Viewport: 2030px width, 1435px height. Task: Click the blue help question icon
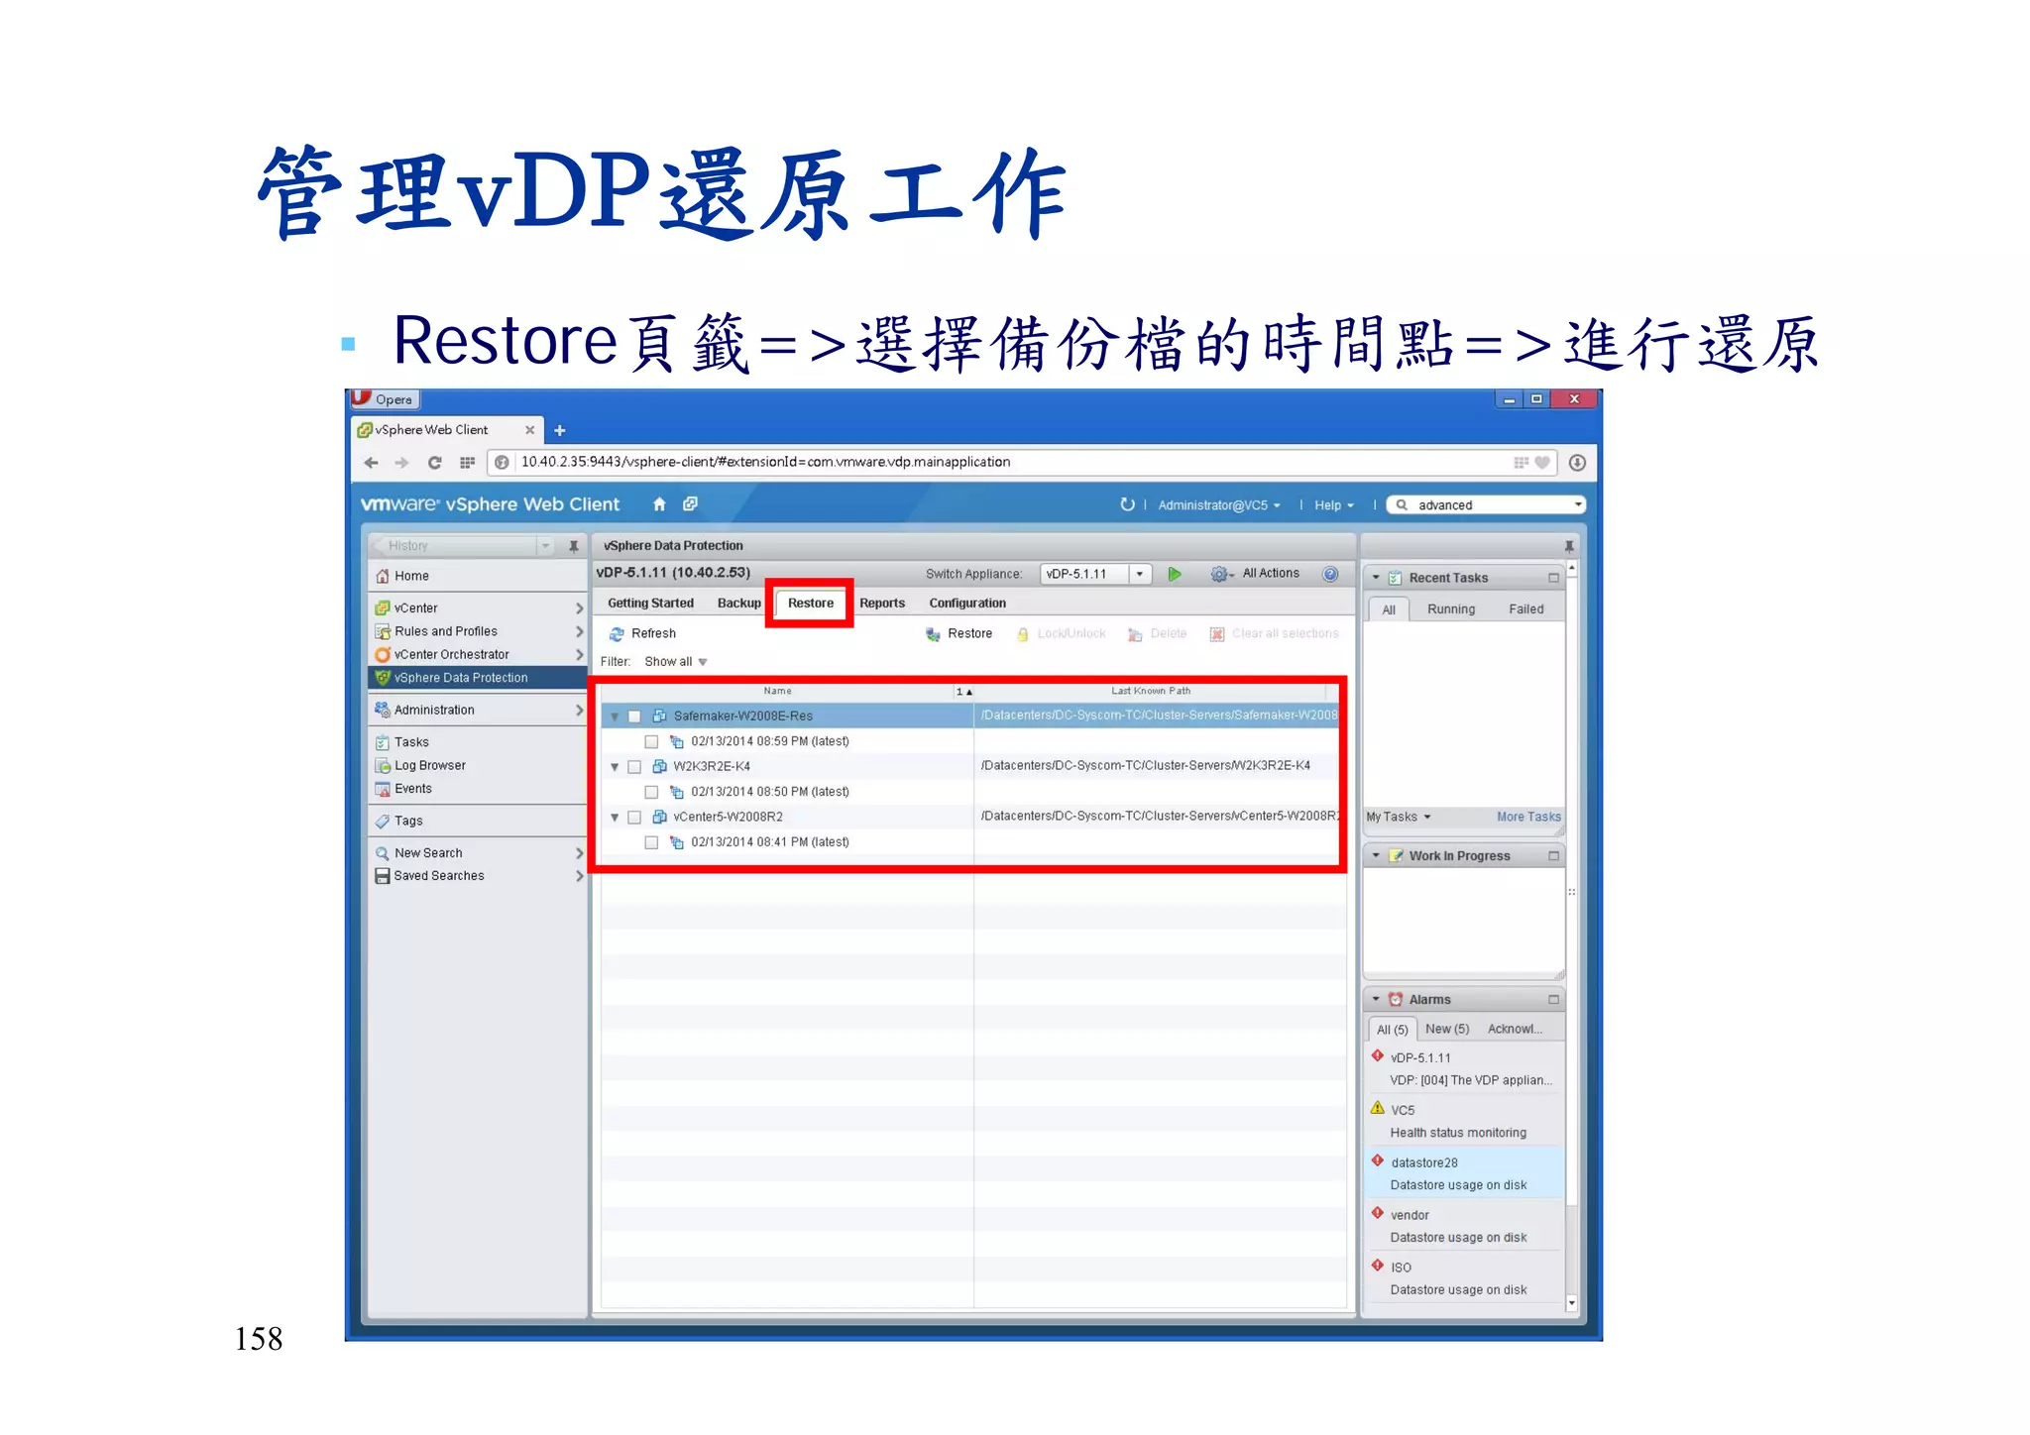(x=1331, y=574)
